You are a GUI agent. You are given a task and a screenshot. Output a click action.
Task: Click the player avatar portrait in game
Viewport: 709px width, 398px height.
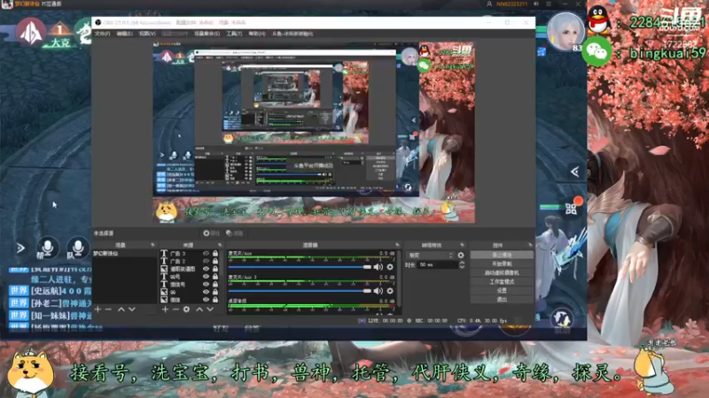565,32
